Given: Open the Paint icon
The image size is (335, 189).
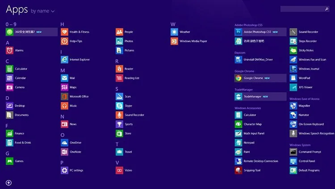Looking at the screenshot, I should click(x=238, y=152).
